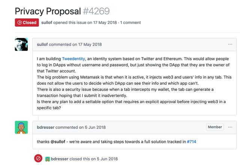Click small bdresser avatar in closed event
Image resolution: width=240 pixels, height=165 pixels.
click(x=48, y=159)
